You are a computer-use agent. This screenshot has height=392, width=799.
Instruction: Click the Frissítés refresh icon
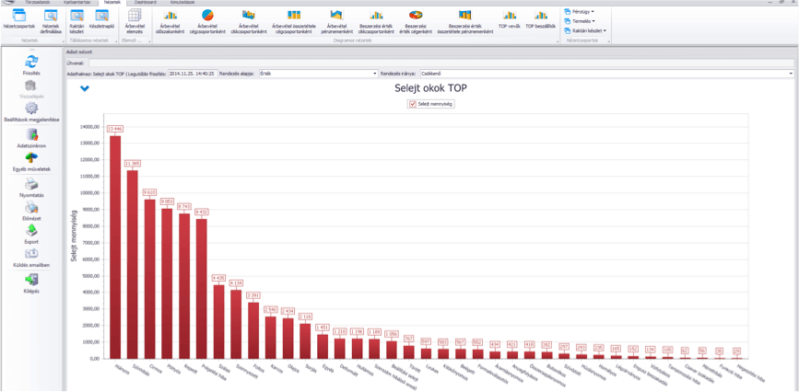pos(31,61)
